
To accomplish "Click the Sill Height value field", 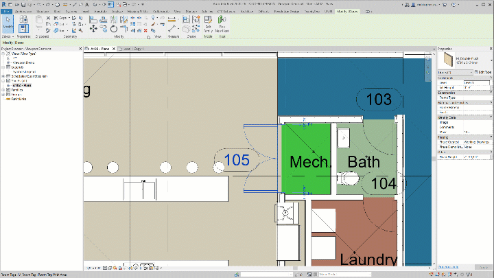I will [477, 88].
